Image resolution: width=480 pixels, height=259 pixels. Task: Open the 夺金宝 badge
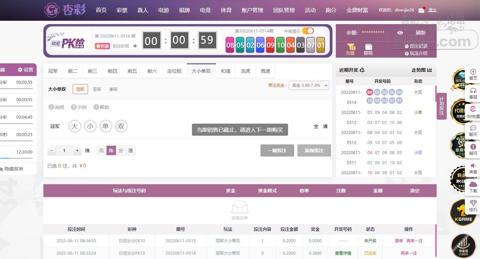coord(464,247)
